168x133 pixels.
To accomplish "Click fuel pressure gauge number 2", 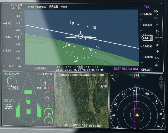I will coord(49,103).
